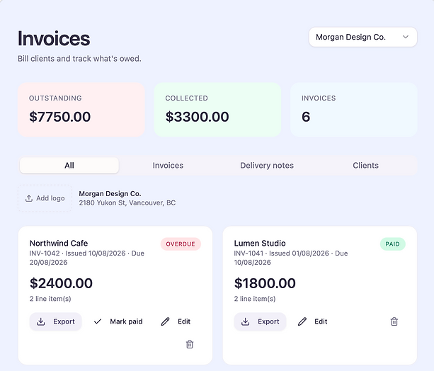Open the Delivery notes tab
Viewport: 434px width, 371px height.
pos(267,165)
